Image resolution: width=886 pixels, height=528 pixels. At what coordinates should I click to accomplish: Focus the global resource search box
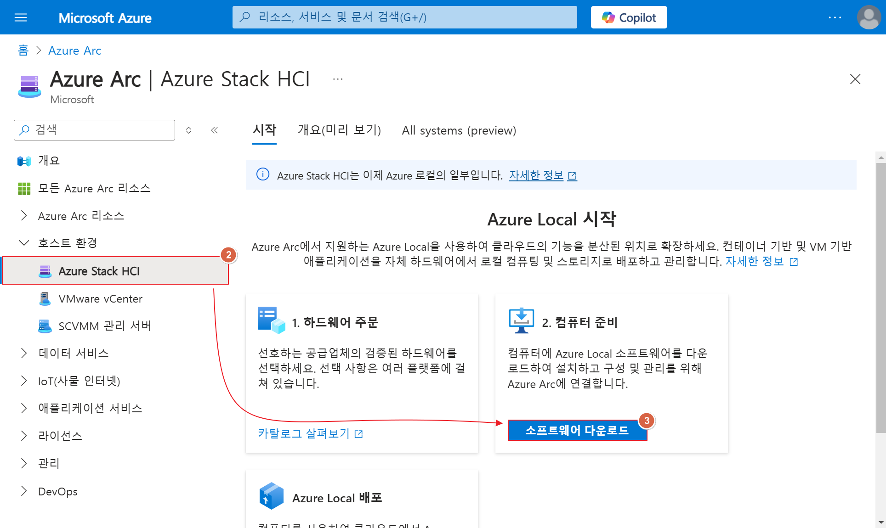click(x=404, y=17)
